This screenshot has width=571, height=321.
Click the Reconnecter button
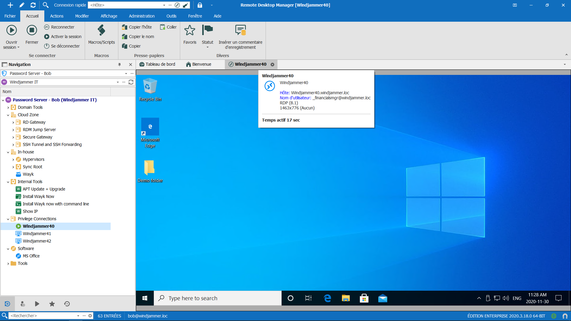pos(59,27)
